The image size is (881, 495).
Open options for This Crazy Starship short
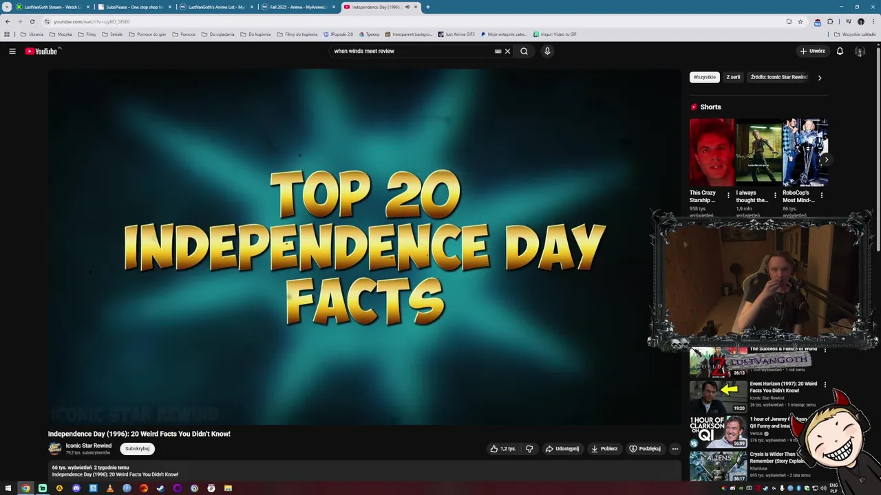(728, 195)
